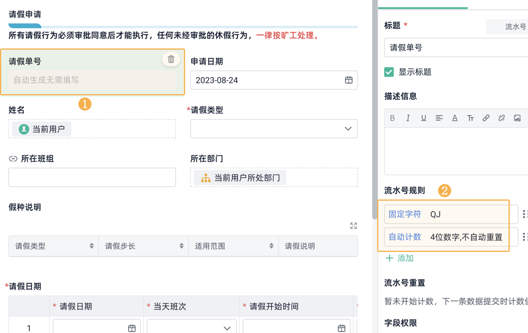Viewport: 528px width, 333px height.
Task: Click the drag handle beside the 自动计数 rule
Action: (x=524, y=237)
